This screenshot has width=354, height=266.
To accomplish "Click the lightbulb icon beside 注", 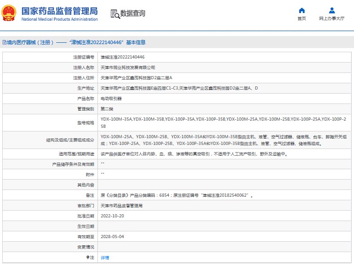I will (88, 257).
